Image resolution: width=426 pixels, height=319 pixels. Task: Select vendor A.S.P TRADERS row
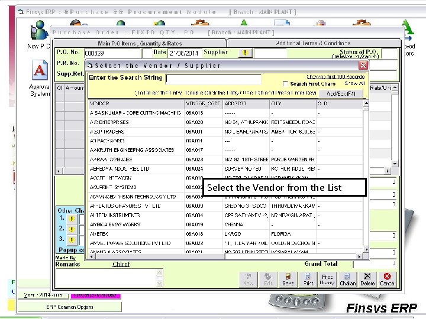(x=225, y=132)
